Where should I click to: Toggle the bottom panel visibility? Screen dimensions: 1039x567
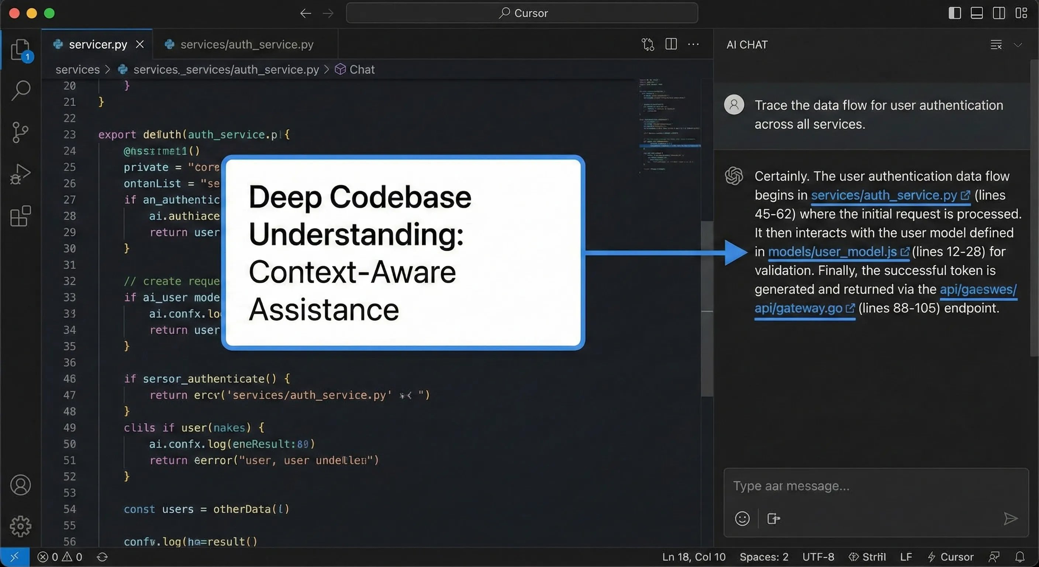click(977, 13)
